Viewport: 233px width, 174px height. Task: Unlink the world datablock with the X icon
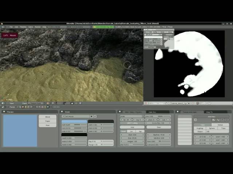coord(91,116)
